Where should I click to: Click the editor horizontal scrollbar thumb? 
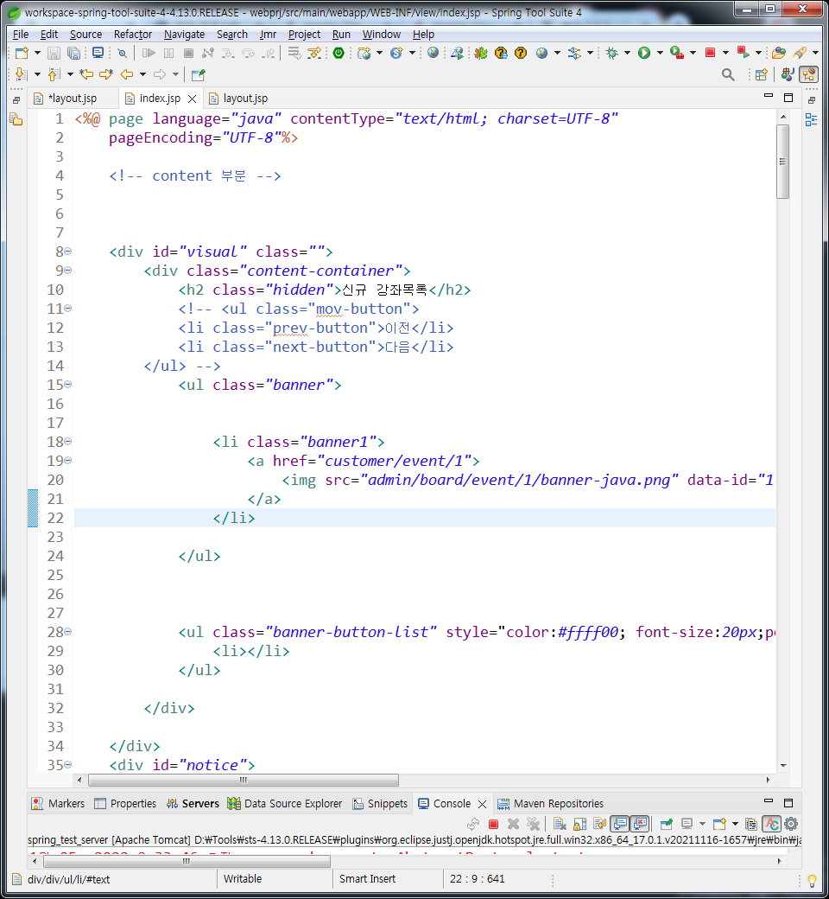pos(244,780)
